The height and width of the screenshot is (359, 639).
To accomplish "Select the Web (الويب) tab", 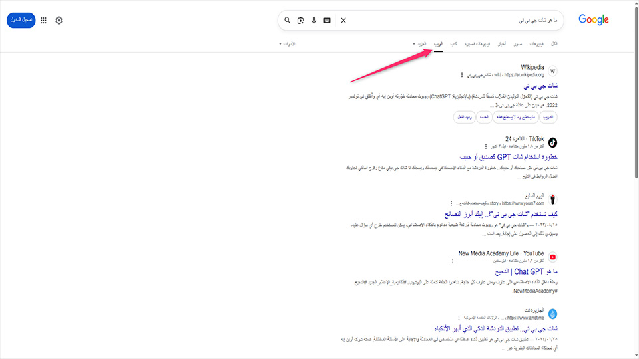I will [x=438, y=44].
